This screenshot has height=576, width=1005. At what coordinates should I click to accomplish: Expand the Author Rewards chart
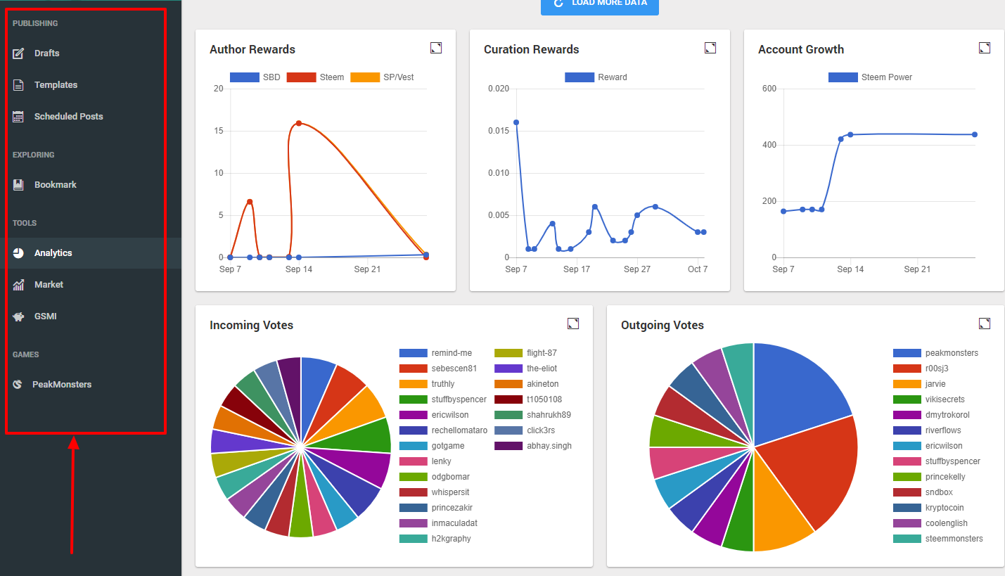point(436,48)
